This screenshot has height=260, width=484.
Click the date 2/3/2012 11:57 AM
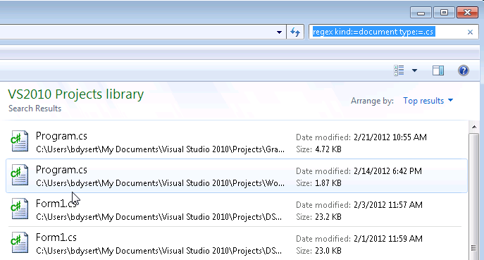[388, 205]
